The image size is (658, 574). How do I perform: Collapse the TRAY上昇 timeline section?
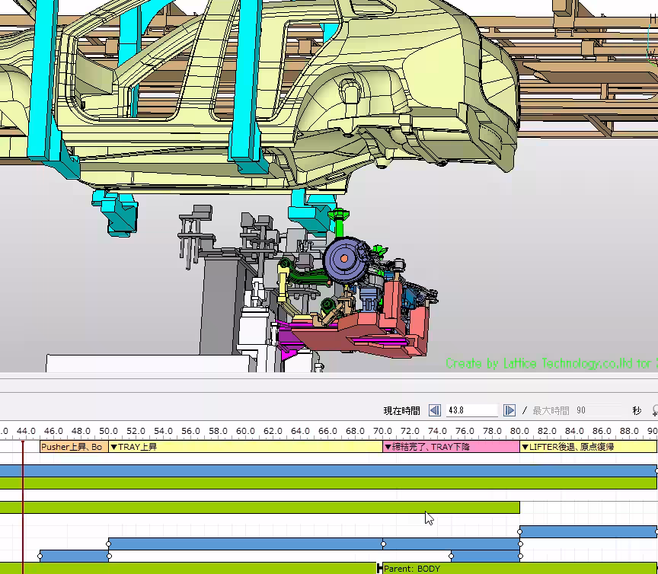[x=114, y=447]
